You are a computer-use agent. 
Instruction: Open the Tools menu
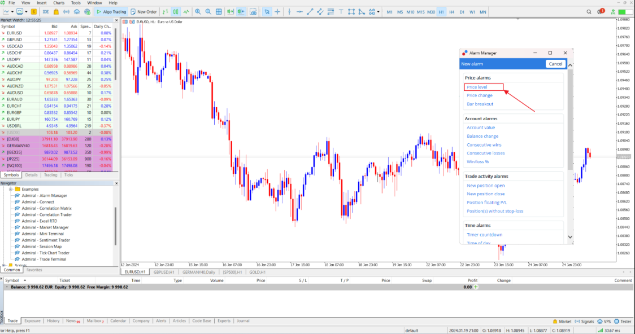point(76,3)
